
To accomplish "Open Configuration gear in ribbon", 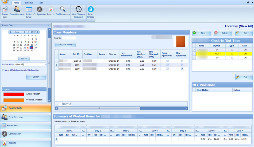I will pos(40,11).
